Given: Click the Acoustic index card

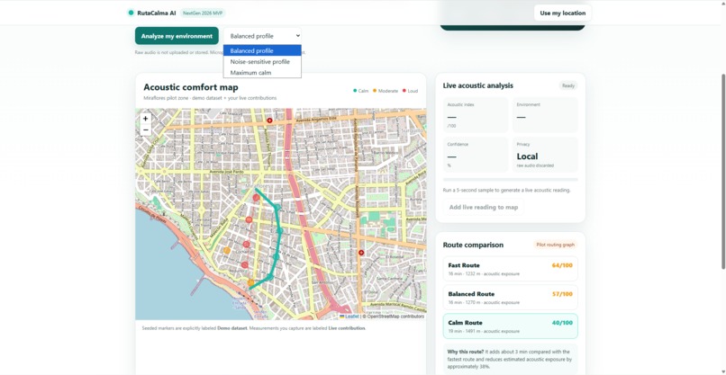Looking at the screenshot, I should pos(476,115).
